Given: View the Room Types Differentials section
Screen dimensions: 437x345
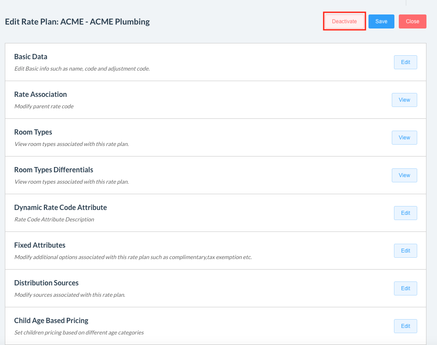Looking at the screenshot, I should point(404,175).
